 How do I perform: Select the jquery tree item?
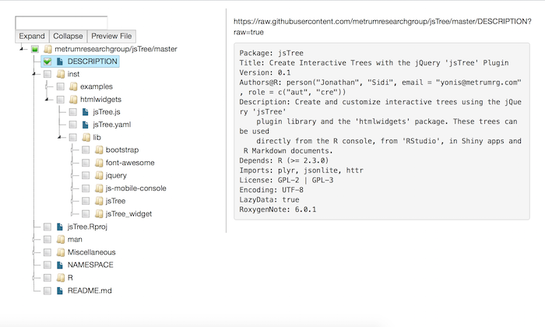pos(116,175)
